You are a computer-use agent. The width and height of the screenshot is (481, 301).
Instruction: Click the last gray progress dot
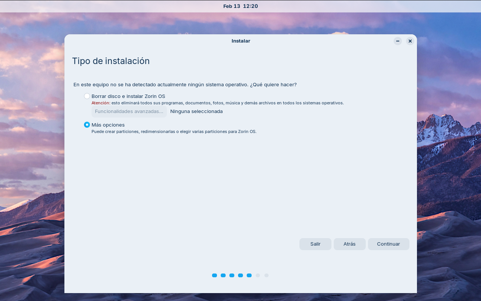266,275
